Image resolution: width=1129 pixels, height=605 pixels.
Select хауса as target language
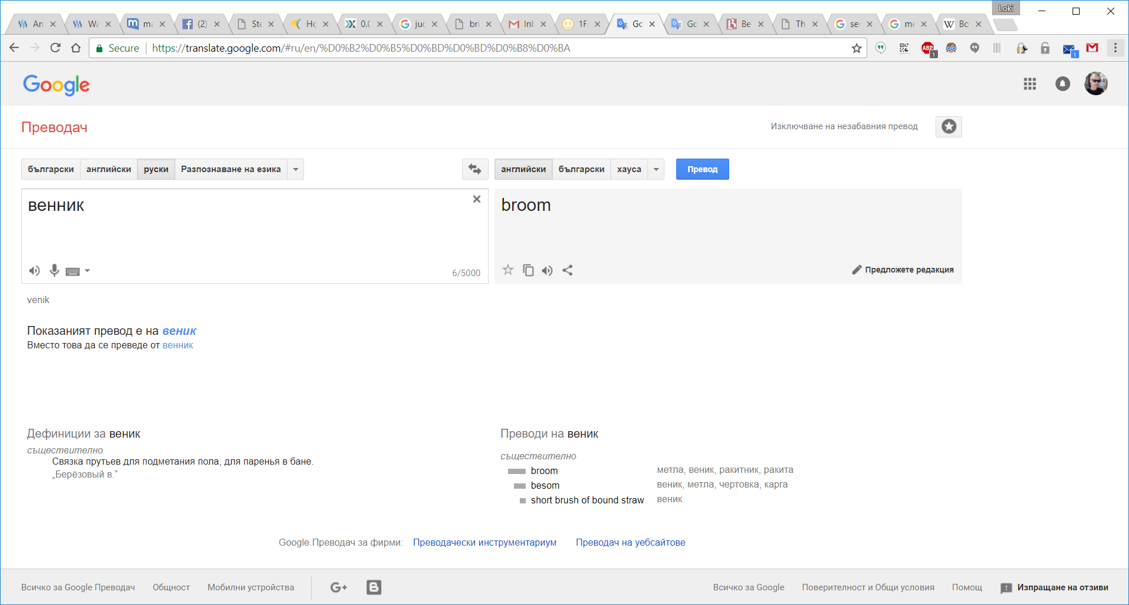pos(629,169)
